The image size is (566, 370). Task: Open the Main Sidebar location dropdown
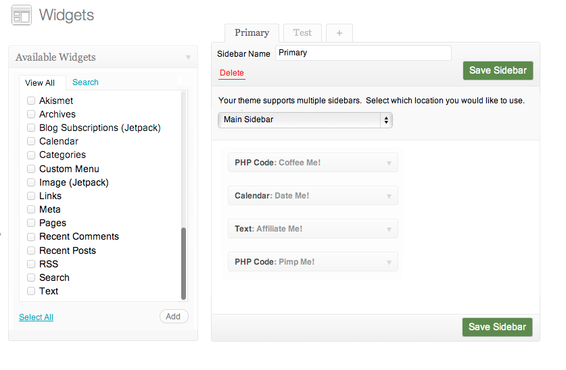[305, 120]
